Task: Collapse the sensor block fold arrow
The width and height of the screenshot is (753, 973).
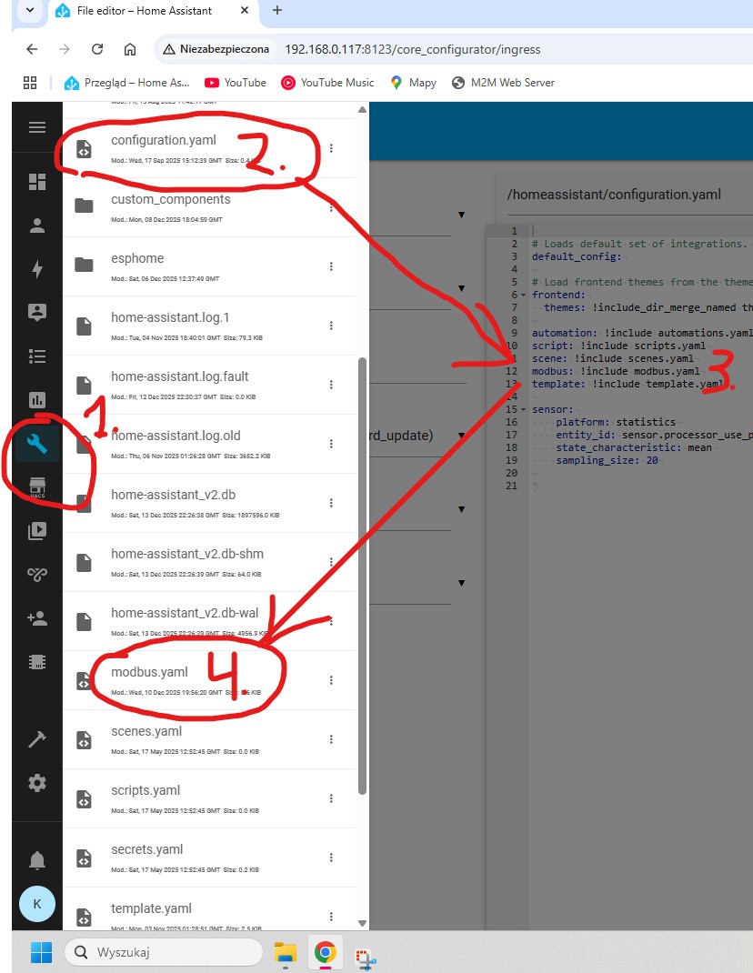Action: (x=525, y=410)
